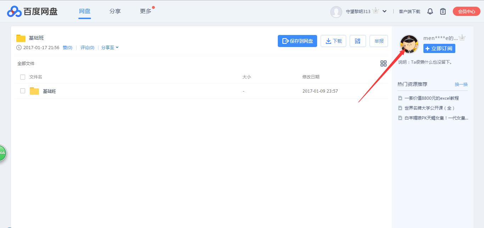Open the notification bell icon
Viewport: 484px width, 228px height.
click(430, 11)
